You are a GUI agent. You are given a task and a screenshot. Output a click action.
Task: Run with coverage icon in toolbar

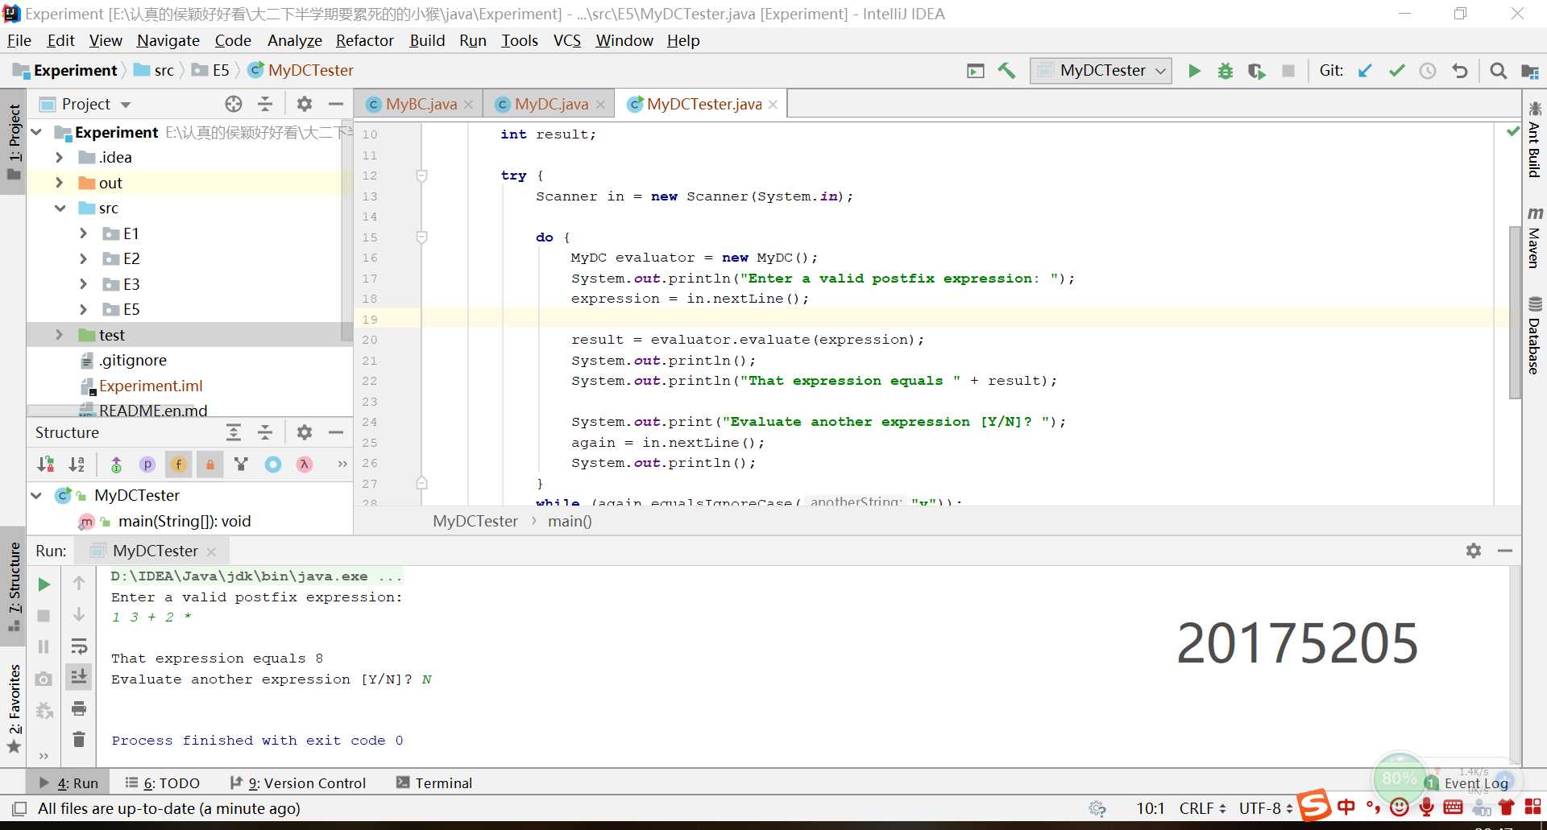pos(1256,71)
